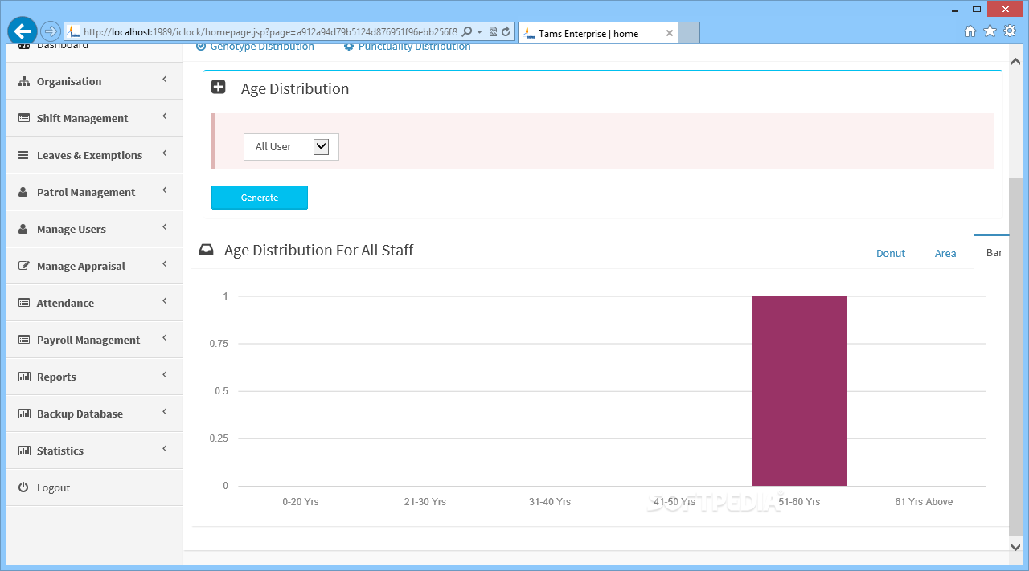Click the Statistics chart icon
Image resolution: width=1029 pixels, height=571 pixels.
click(x=24, y=451)
